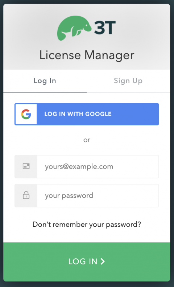Click the "or" separator text

[87, 140]
